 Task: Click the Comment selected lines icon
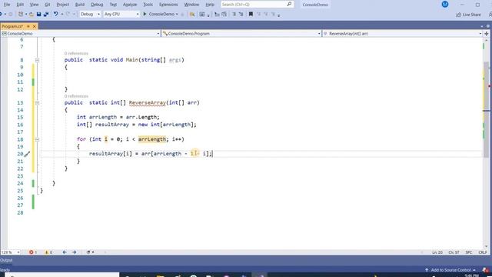234,14
